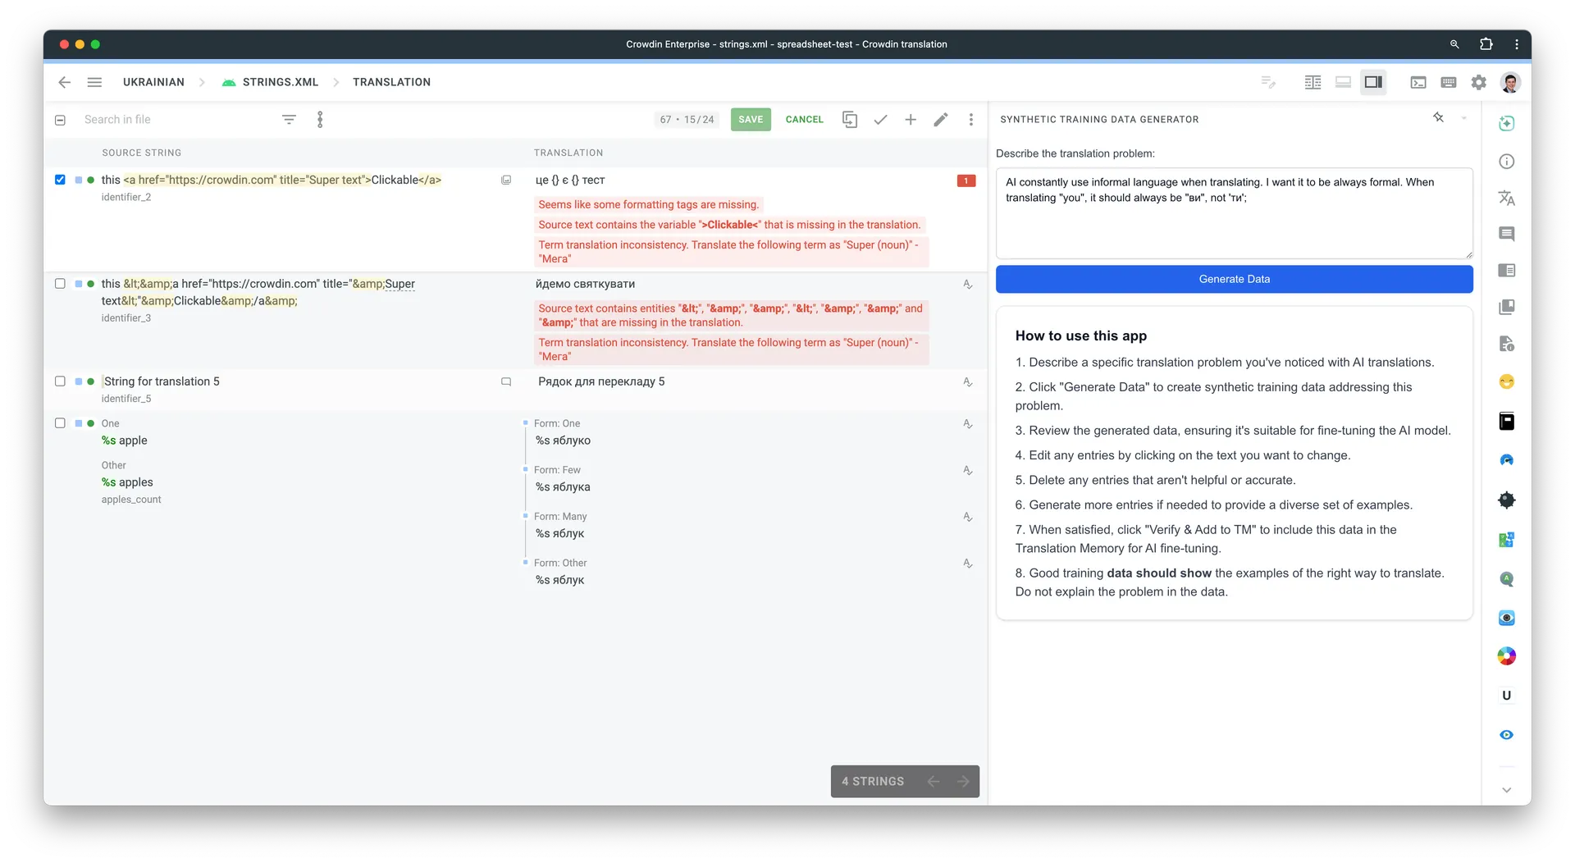Viewport: 1575px width, 863px height.
Task: Open the toolbar more options menu
Action: click(x=971, y=120)
